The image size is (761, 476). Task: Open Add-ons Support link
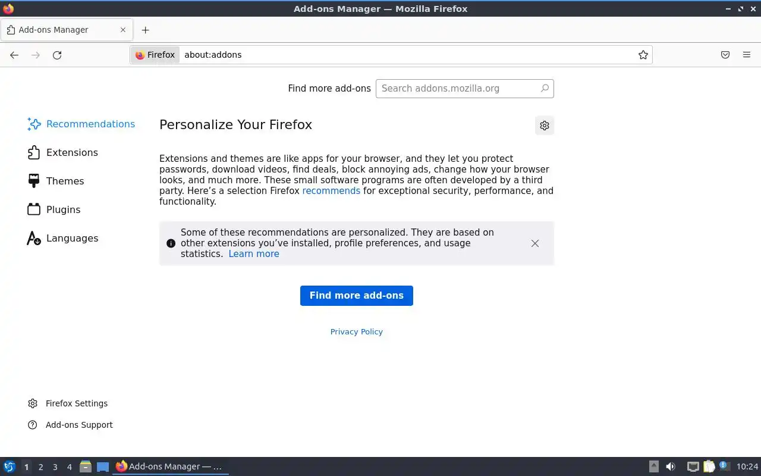coord(70,425)
